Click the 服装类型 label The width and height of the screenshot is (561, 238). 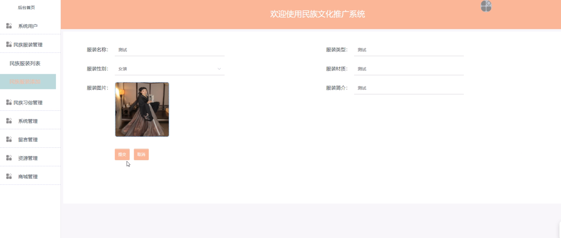coord(337,50)
